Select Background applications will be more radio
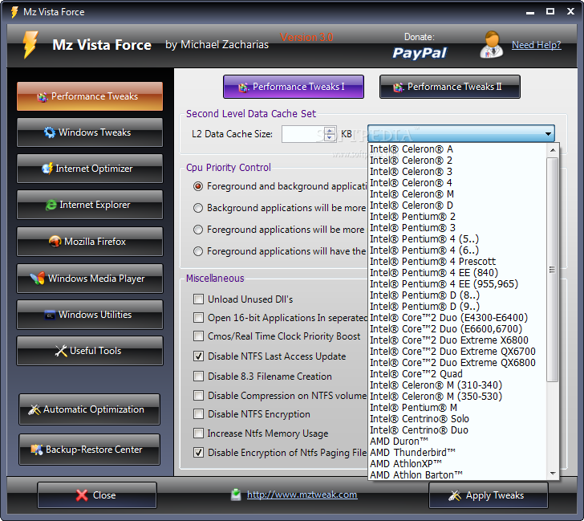The image size is (584, 521). [x=198, y=208]
